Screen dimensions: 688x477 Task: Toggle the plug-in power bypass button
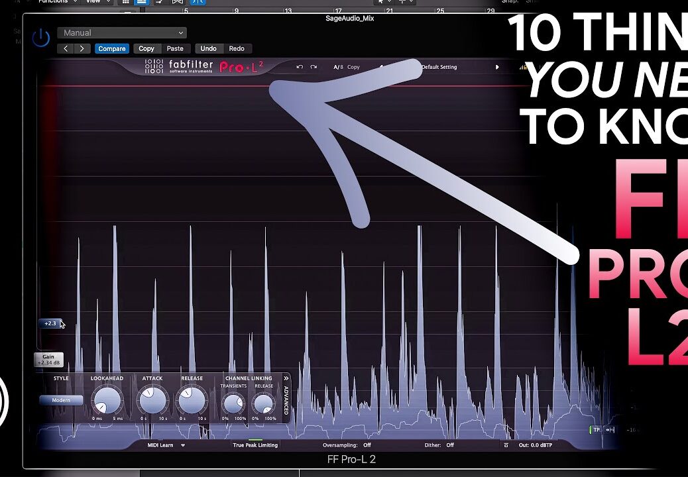(41, 38)
